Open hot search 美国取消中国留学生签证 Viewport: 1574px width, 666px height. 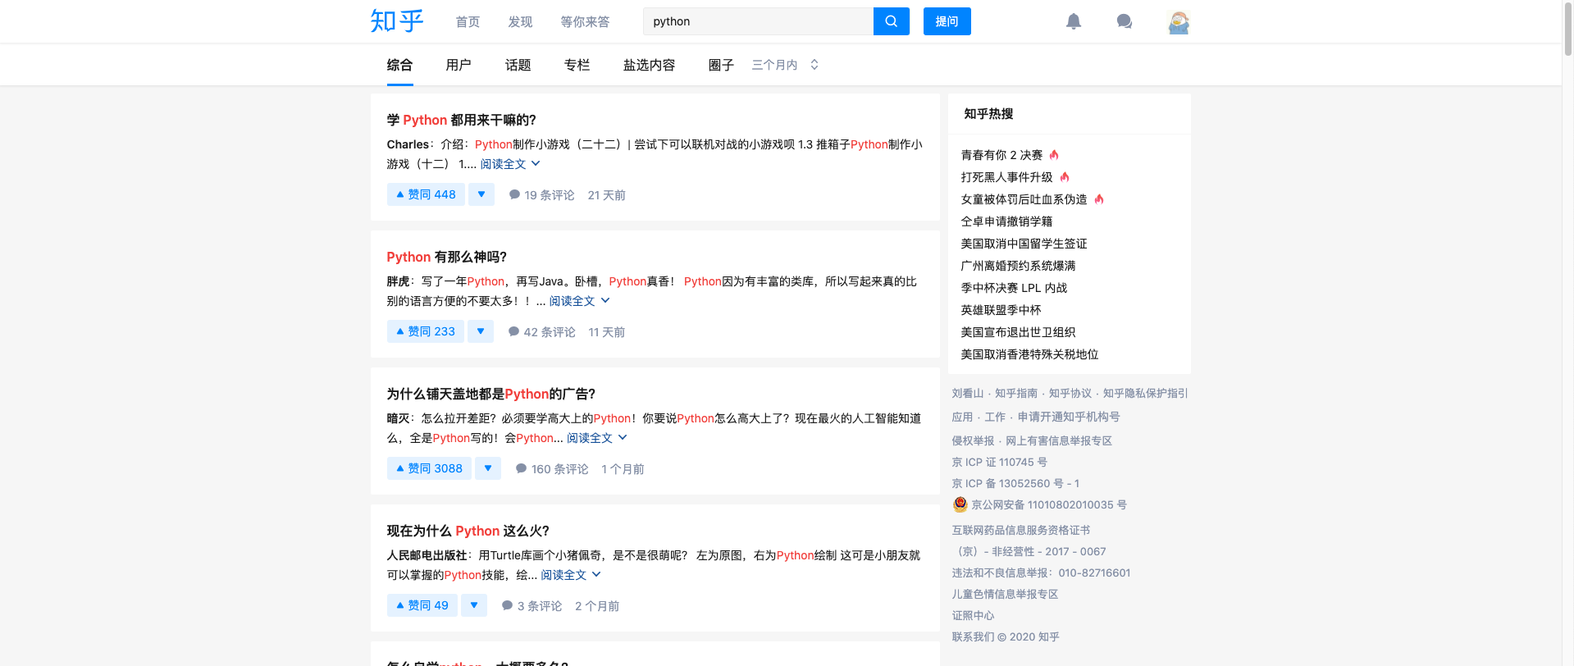[x=1024, y=244]
